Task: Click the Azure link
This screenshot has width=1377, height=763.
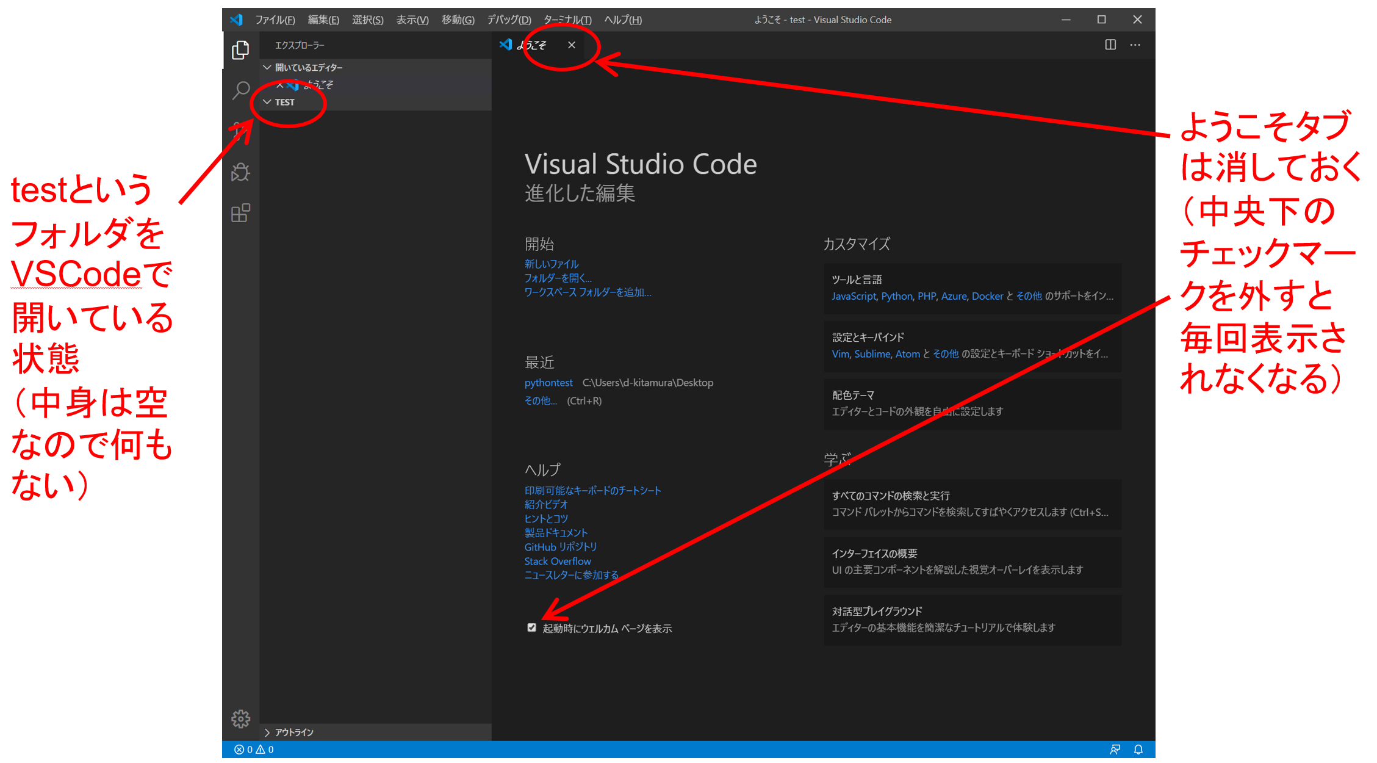Action: click(x=954, y=296)
